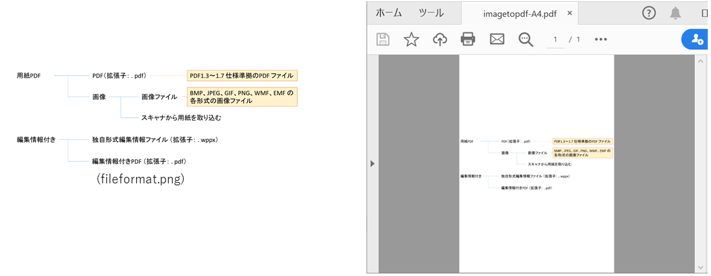Print the document with the printer icon
This screenshot has width=711, height=276.
[x=468, y=40]
